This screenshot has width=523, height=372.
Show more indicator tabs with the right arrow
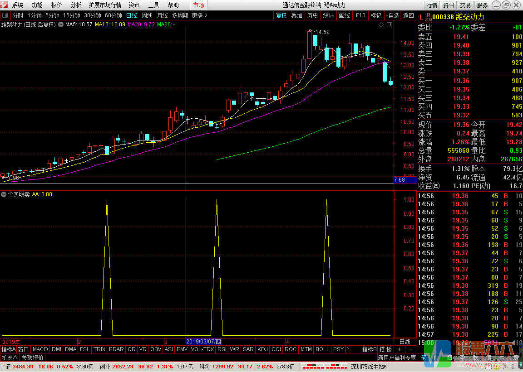(348, 349)
